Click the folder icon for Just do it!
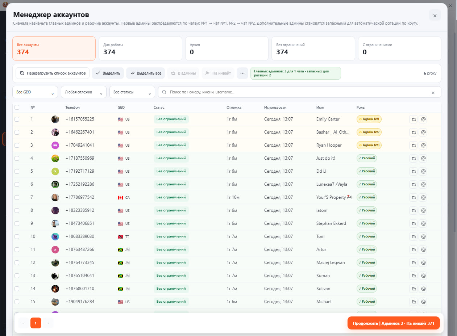Screen dimensions: 457x336 tap(413, 158)
